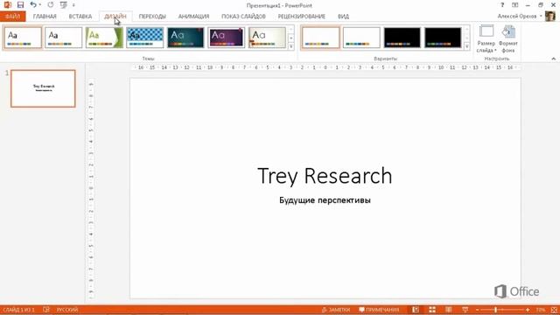The height and width of the screenshot is (315, 560).
Task: Click the vertical ruler beside the slide
Action: click(91, 188)
